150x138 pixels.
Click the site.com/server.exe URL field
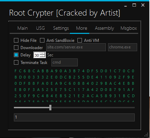[x=76, y=47]
